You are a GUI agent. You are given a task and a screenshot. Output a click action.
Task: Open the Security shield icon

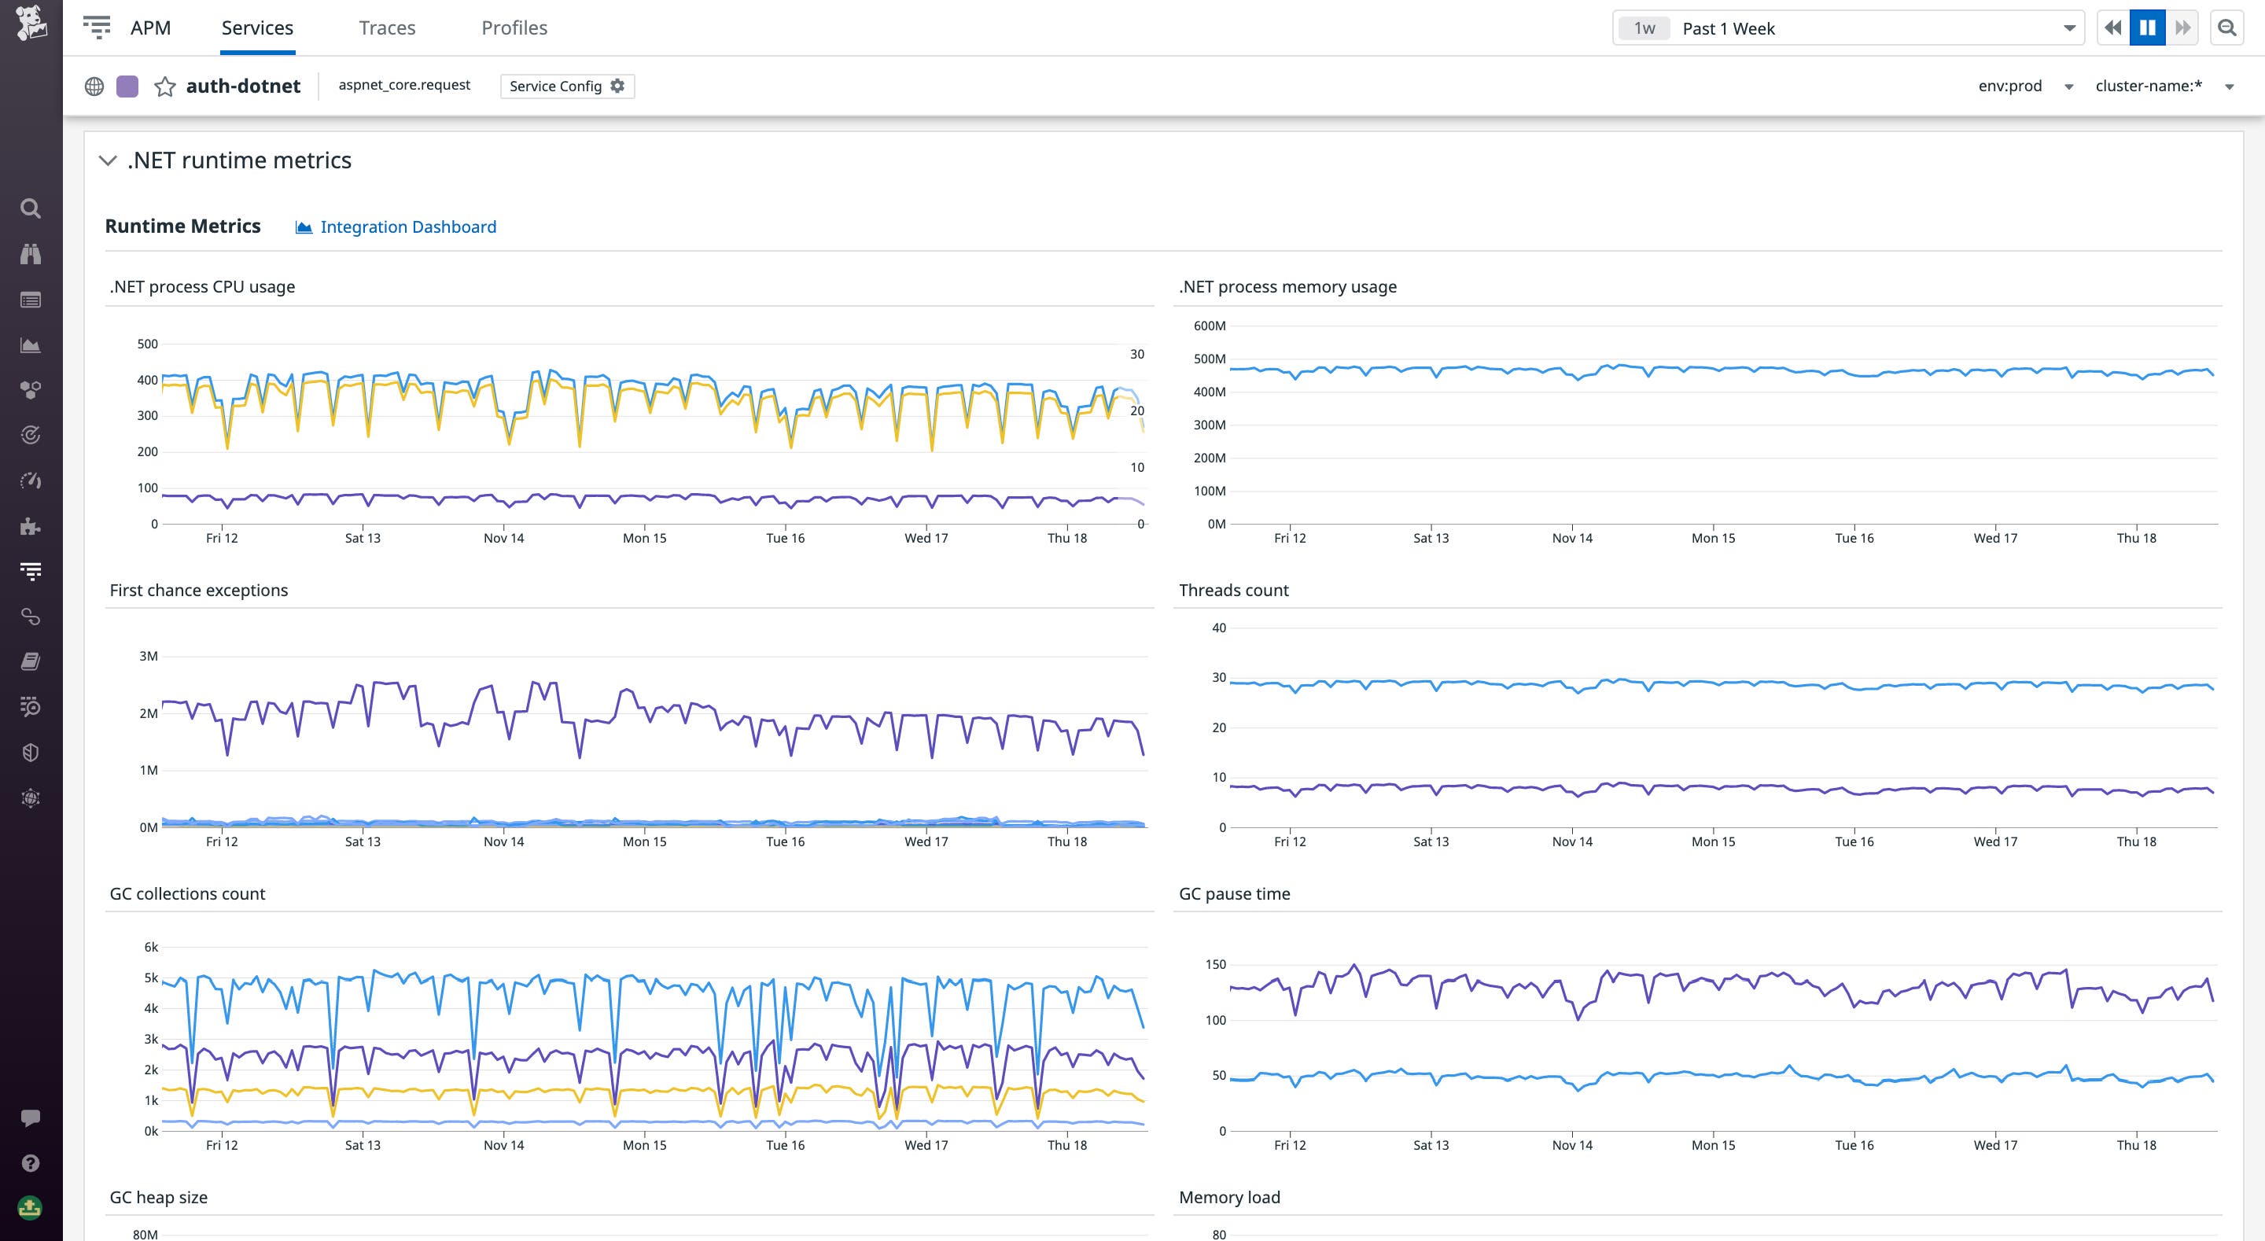pos(31,752)
